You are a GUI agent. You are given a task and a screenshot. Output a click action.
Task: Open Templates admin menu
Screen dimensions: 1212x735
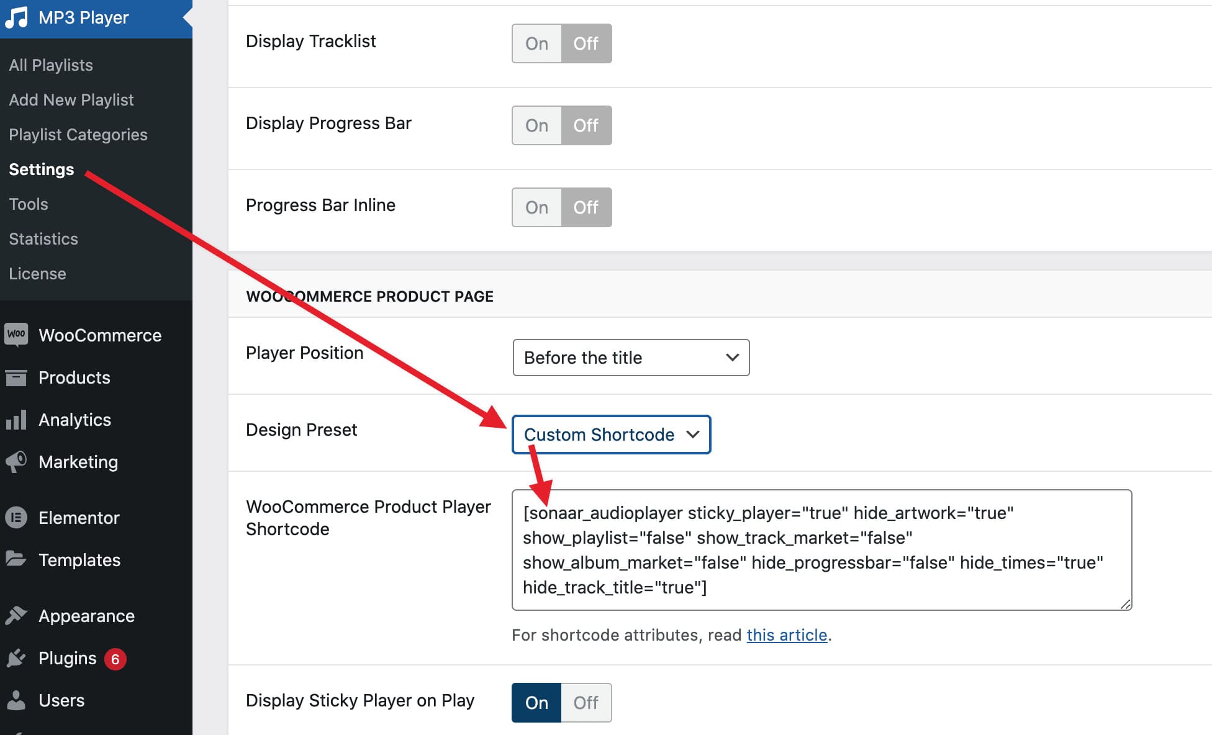pos(96,560)
